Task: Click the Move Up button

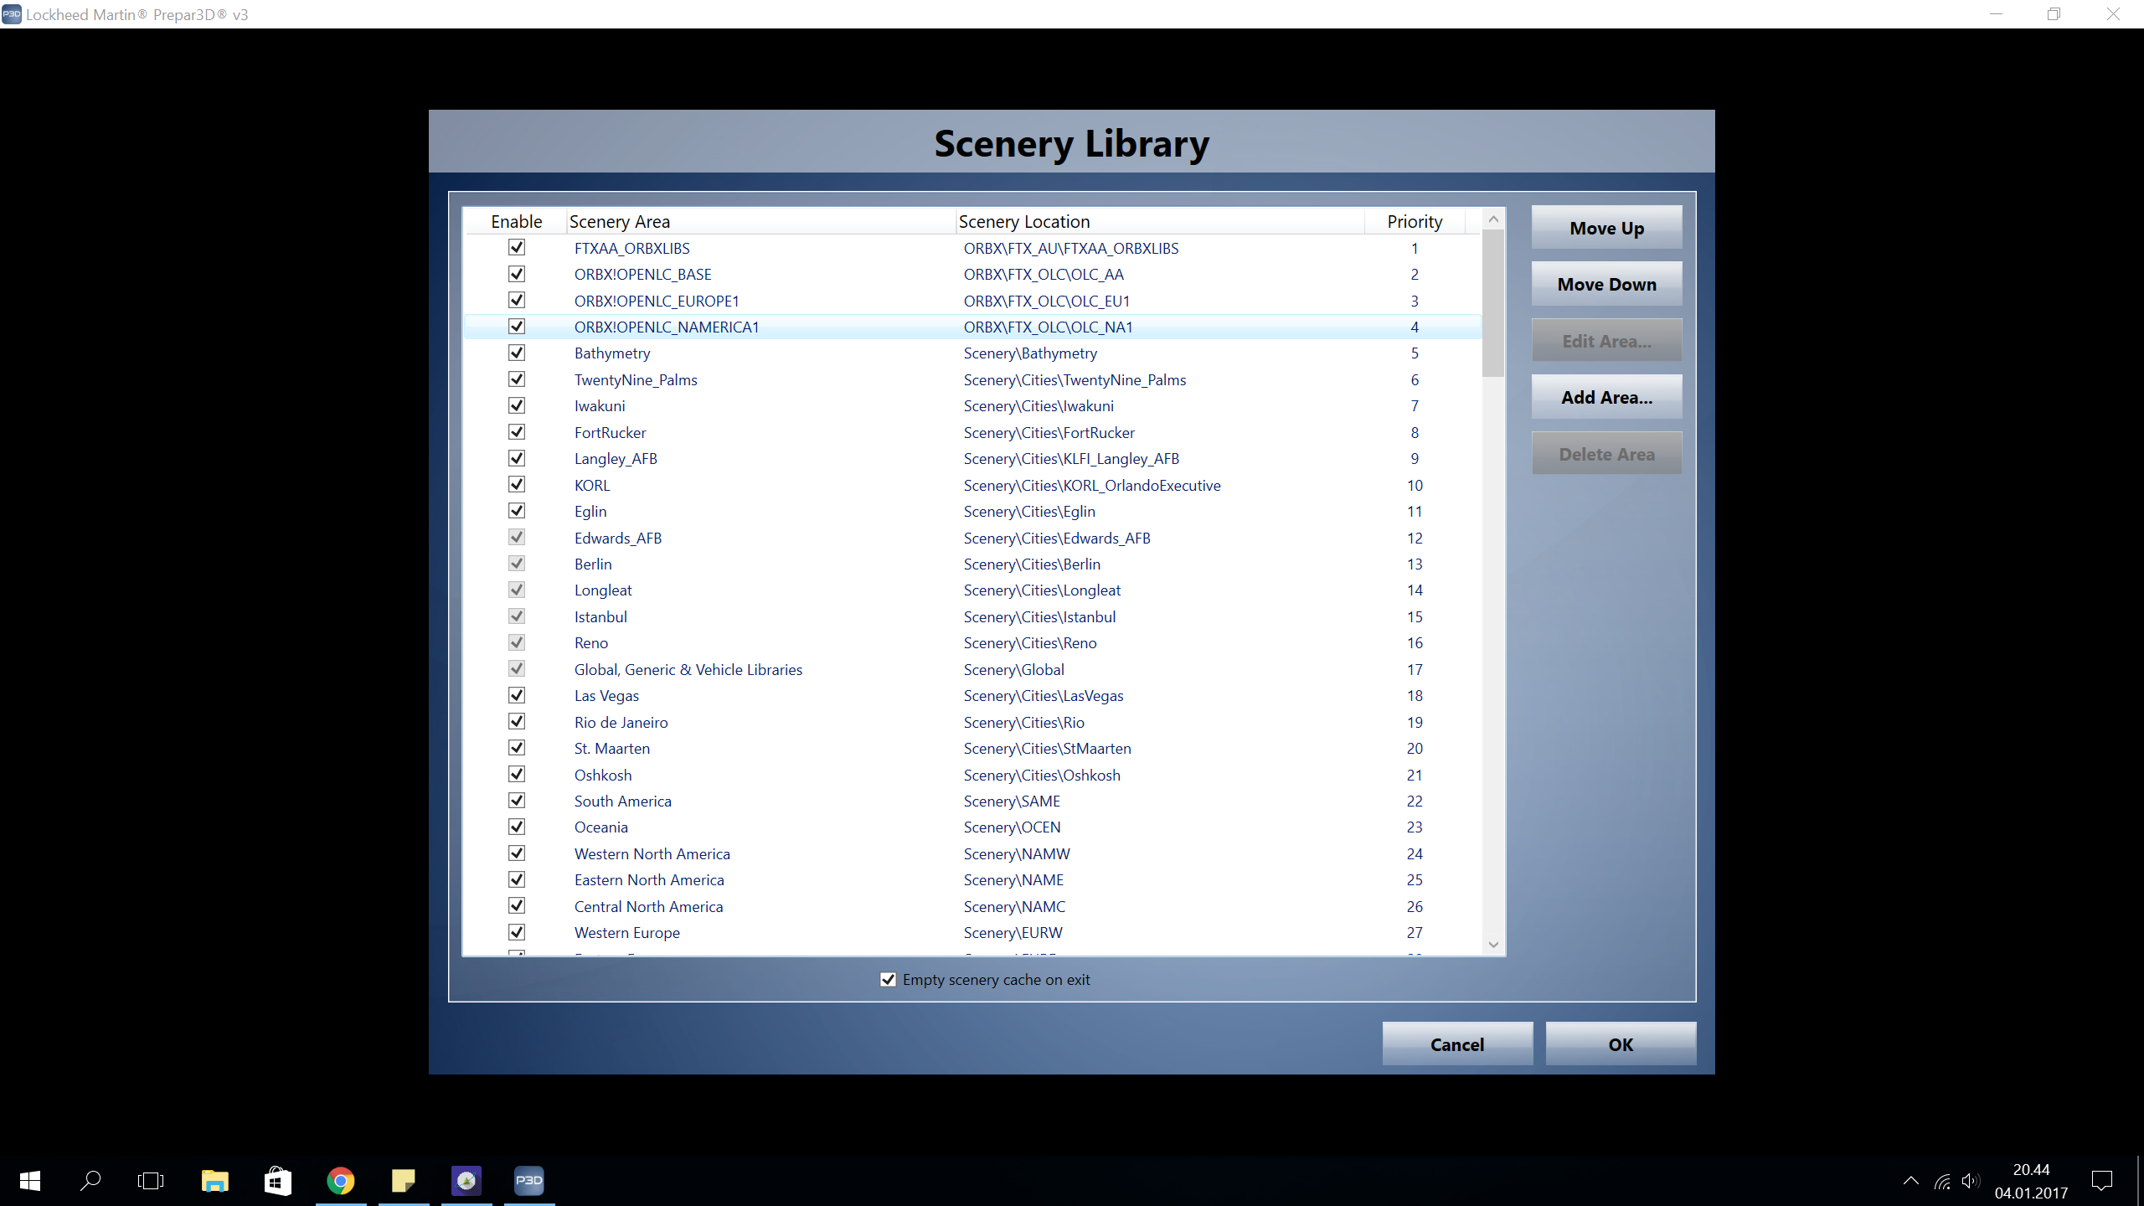Action: click(1606, 228)
